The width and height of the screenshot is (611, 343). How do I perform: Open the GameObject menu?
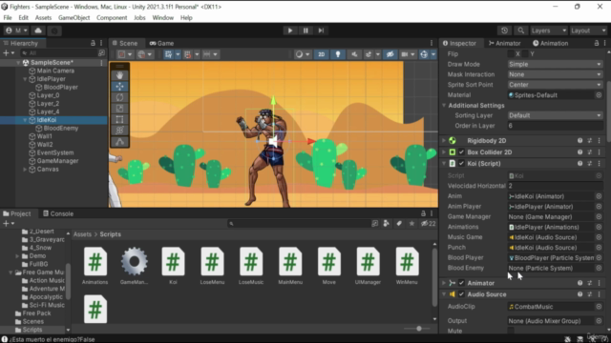74,17
